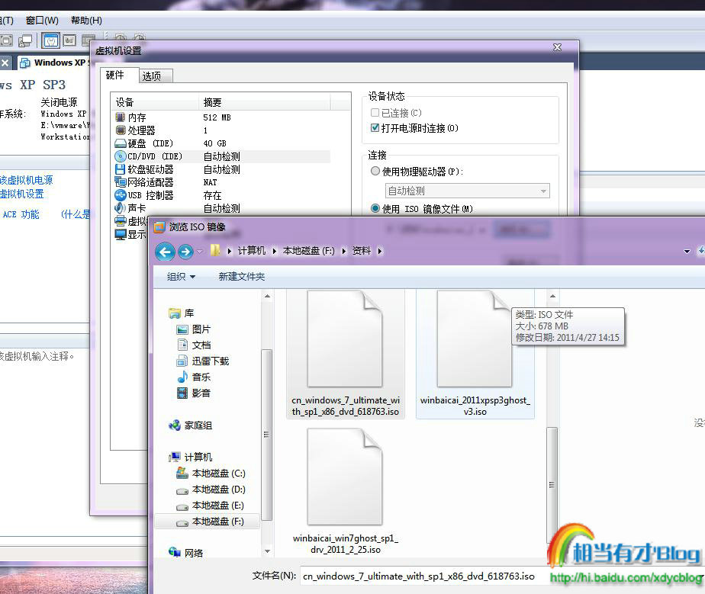Click the ACE 功能 link

(21, 214)
